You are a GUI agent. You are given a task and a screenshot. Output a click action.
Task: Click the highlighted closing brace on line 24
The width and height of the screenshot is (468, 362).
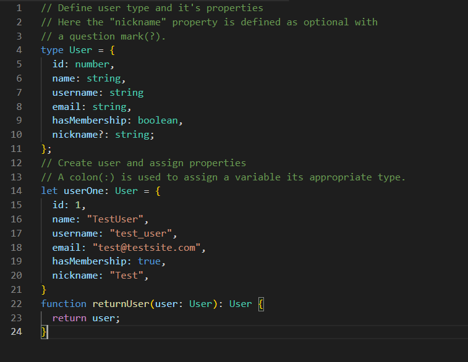pos(44,332)
